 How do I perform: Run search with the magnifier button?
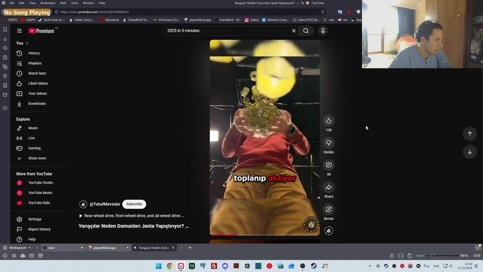click(306, 31)
